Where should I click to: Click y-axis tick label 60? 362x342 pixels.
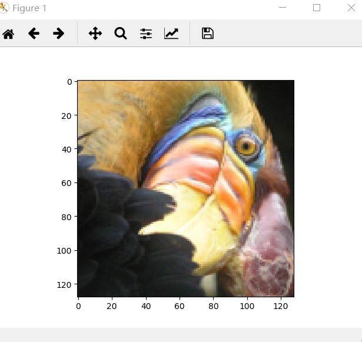pos(67,183)
